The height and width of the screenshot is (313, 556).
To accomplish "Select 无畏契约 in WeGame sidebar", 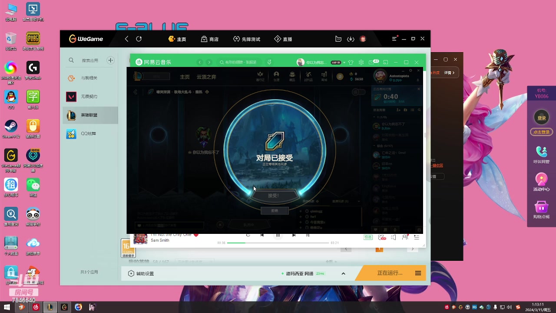I will point(90,97).
